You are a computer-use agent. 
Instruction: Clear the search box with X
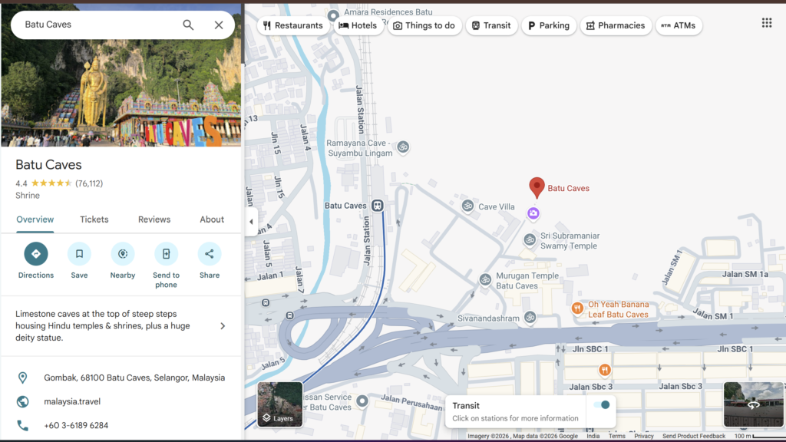[219, 25]
